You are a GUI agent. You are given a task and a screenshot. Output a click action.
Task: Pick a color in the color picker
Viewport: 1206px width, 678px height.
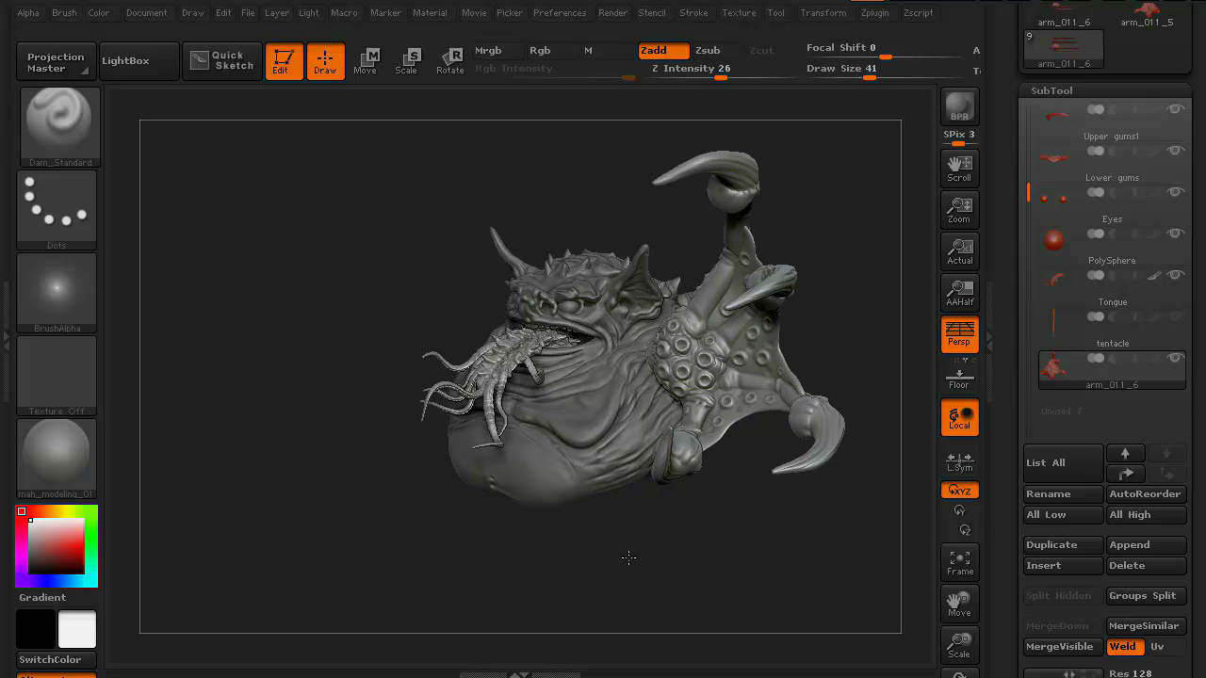(57, 546)
